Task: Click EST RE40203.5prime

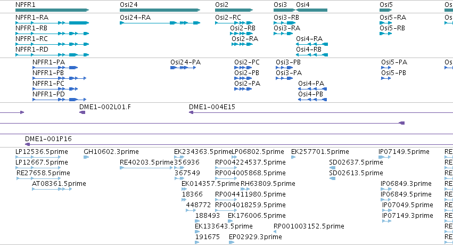Action: click(x=146, y=162)
